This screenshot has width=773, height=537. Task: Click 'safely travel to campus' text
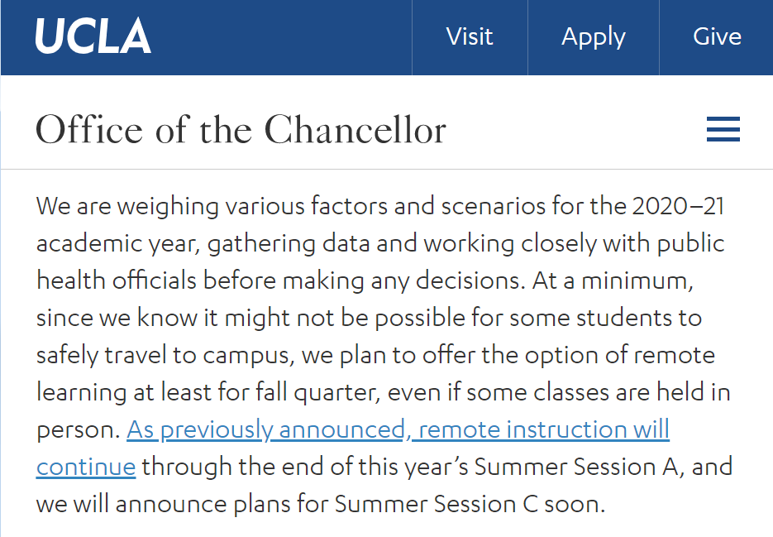tap(165, 356)
